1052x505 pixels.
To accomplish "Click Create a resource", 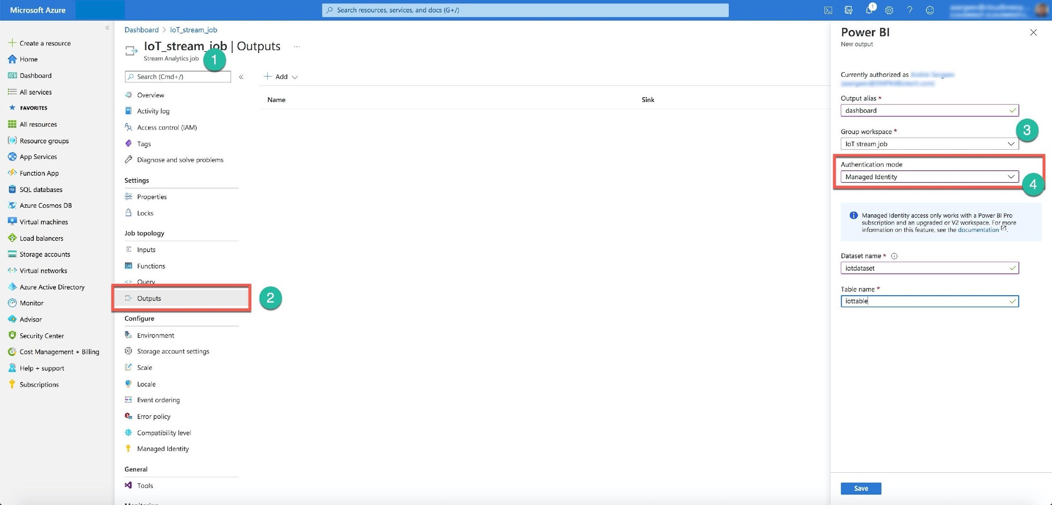I will pos(39,43).
